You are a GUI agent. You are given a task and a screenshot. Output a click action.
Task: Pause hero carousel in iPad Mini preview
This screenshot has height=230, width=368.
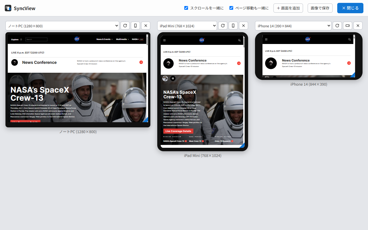(x=173, y=78)
